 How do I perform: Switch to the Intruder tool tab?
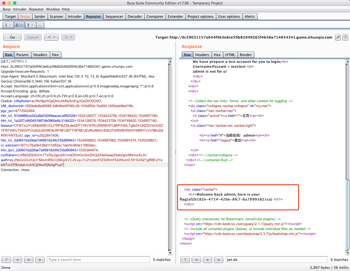tap(75, 16)
